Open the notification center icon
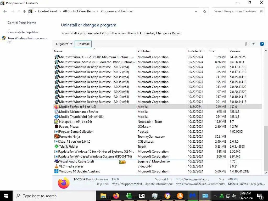 [260, 196]
